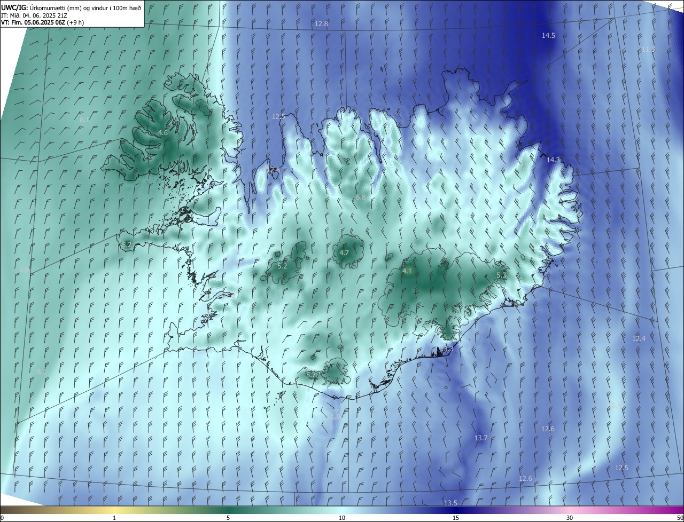The width and height of the screenshot is (684, 522).
Task: Click the 12.4 value on the map
Action: point(639,339)
